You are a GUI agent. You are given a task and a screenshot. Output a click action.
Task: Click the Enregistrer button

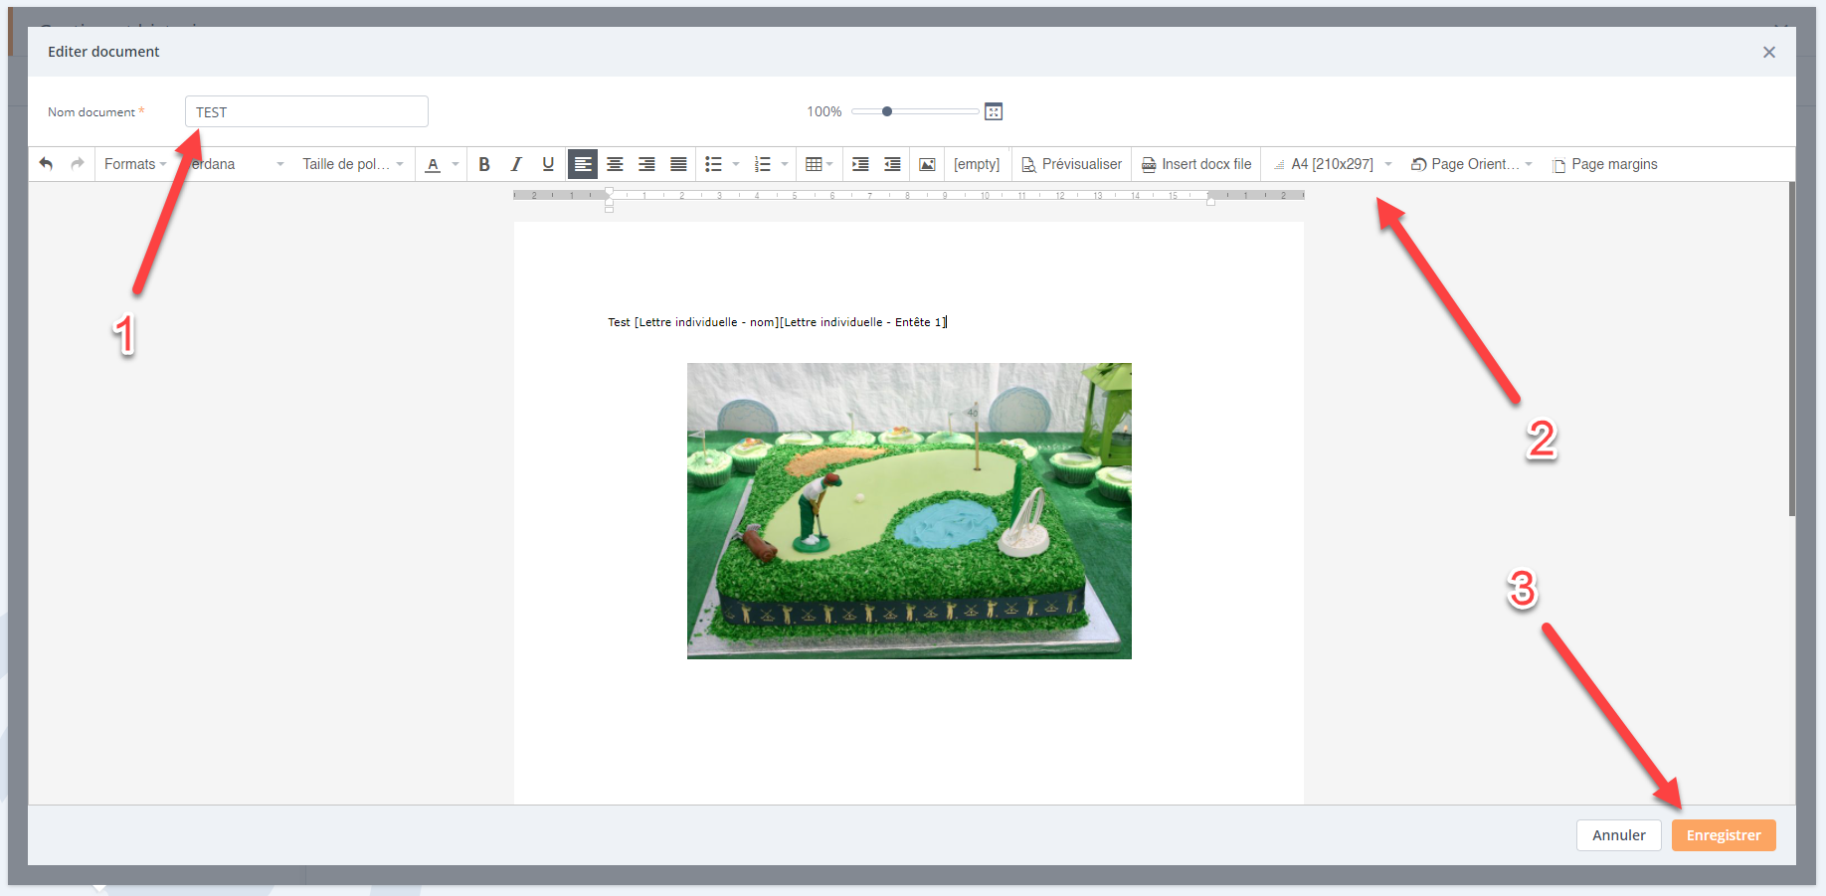1724,835
